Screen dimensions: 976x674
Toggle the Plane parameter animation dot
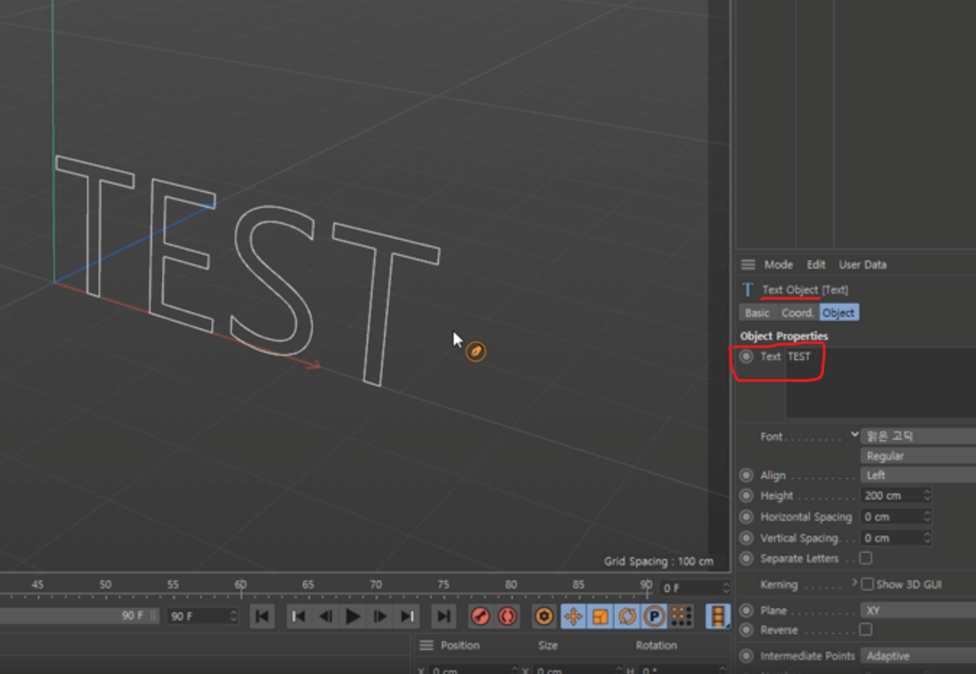coord(746,610)
